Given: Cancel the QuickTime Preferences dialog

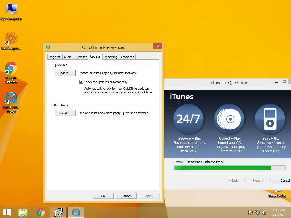Looking at the screenshot, I should (126, 196).
